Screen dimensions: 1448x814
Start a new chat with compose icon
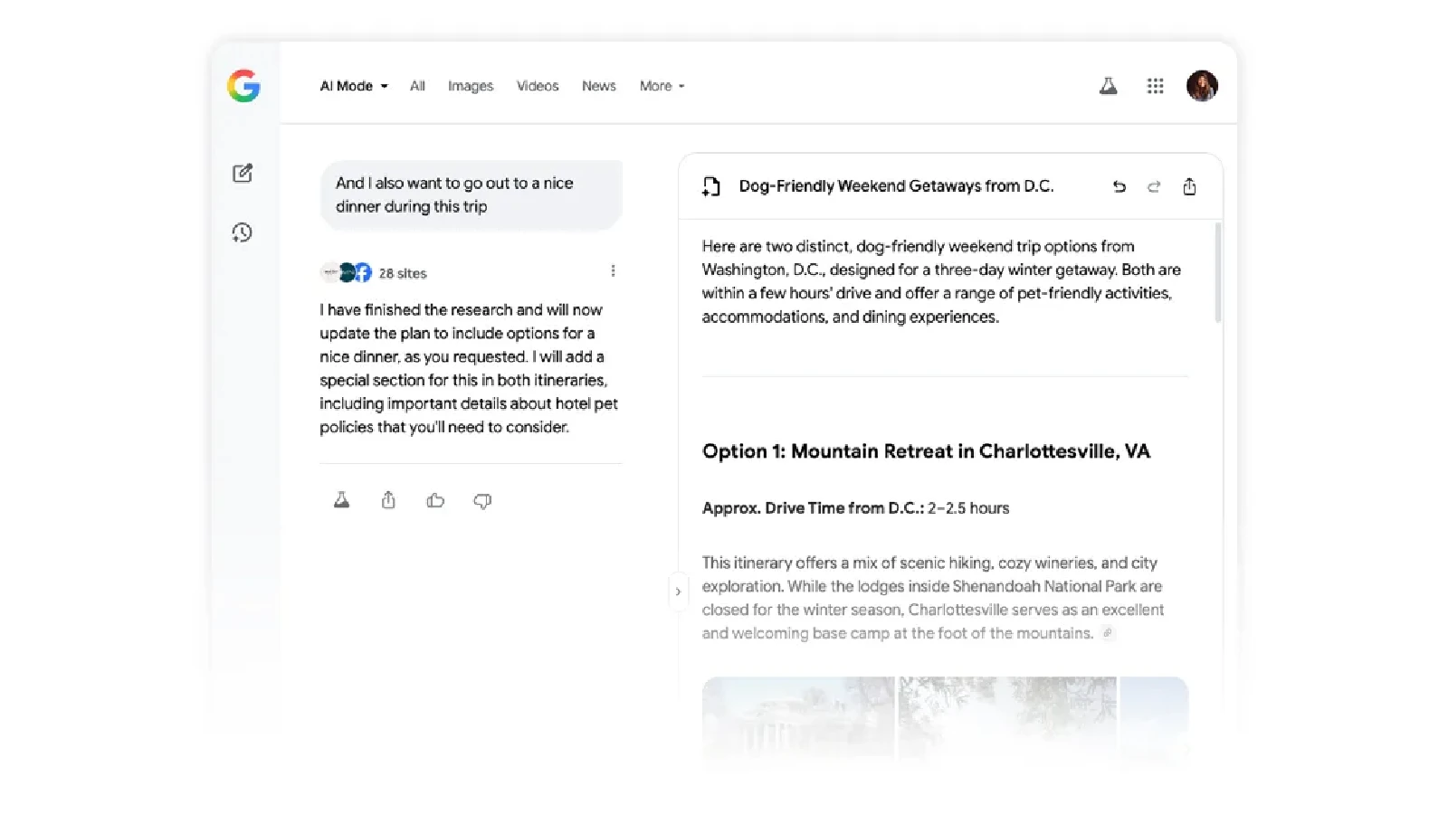pos(243,173)
